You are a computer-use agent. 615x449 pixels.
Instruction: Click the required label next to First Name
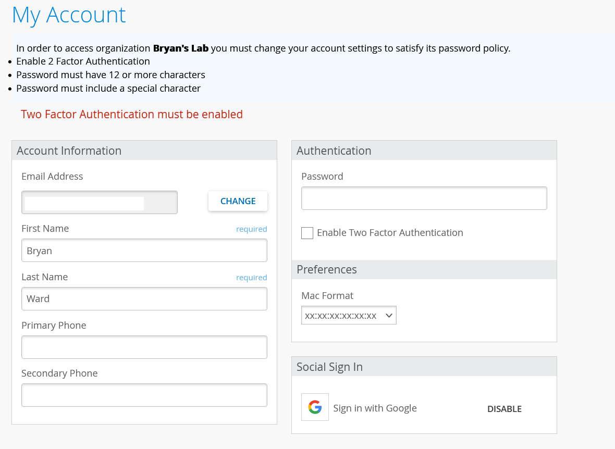(252, 229)
